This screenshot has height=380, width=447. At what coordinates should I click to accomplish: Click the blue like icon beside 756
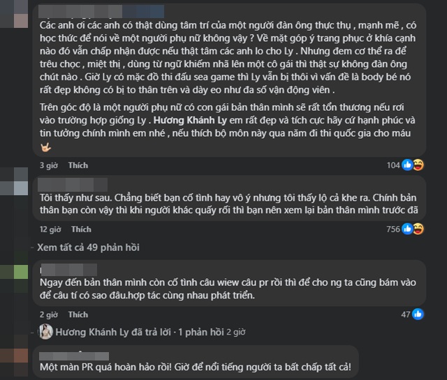click(408, 229)
